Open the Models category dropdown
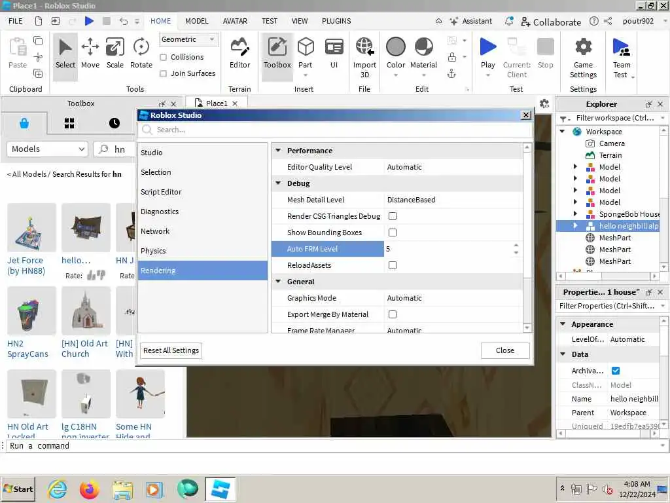The height and width of the screenshot is (503, 670). [47, 149]
